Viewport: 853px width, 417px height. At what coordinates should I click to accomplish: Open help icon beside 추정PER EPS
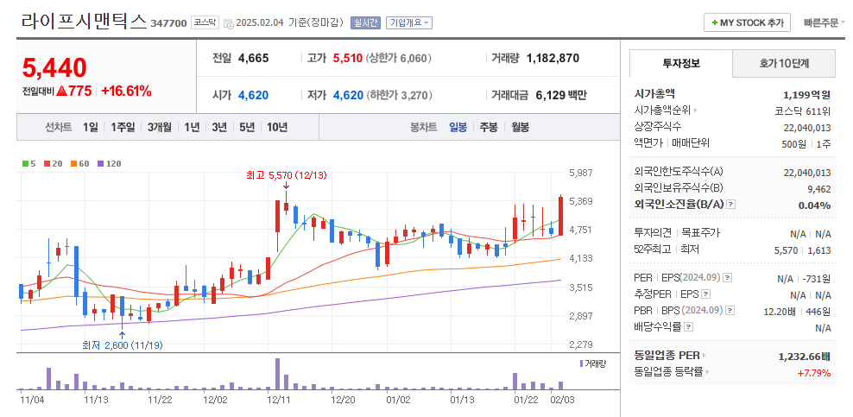(x=705, y=294)
